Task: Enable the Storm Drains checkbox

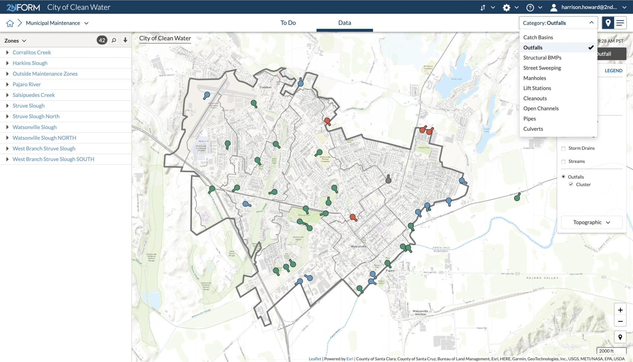Action: [x=564, y=148]
